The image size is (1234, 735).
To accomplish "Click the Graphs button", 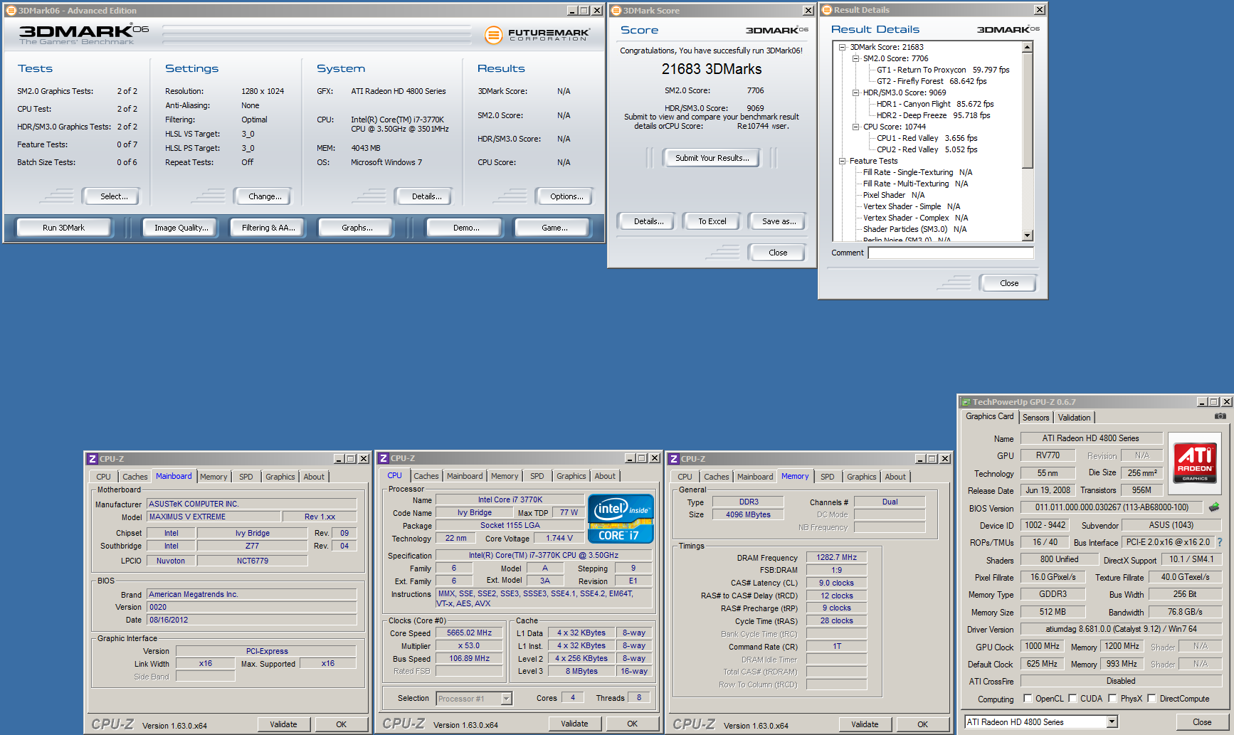I will pyautogui.click(x=357, y=228).
